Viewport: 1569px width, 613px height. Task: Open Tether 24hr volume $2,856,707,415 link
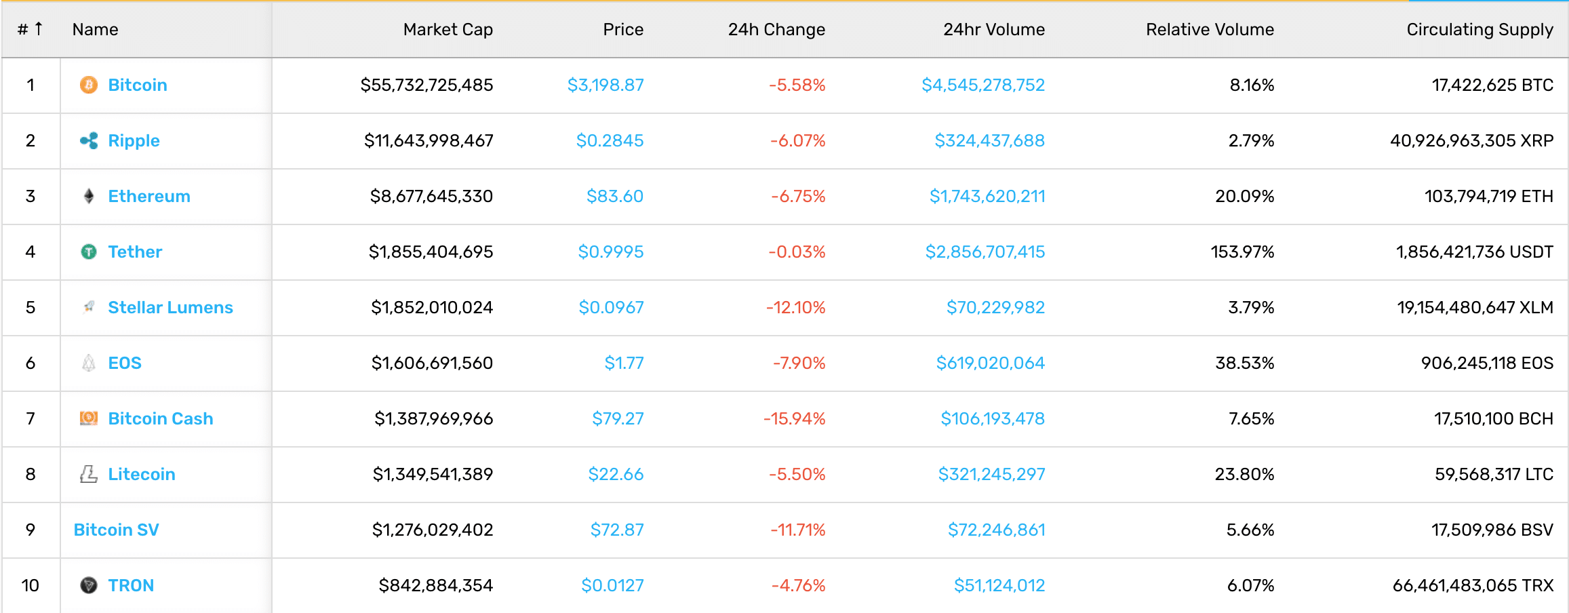tap(985, 252)
